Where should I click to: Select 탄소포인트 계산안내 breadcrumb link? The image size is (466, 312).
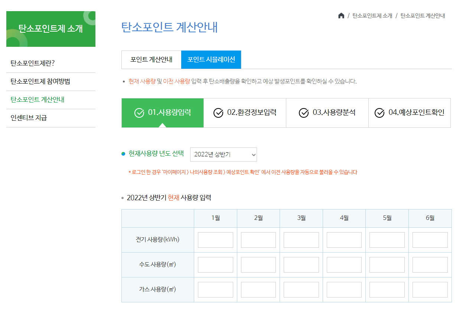coord(423,16)
